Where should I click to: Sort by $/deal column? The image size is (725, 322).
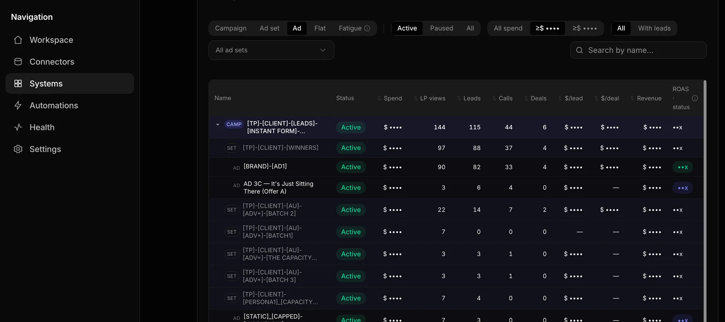pos(607,98)
